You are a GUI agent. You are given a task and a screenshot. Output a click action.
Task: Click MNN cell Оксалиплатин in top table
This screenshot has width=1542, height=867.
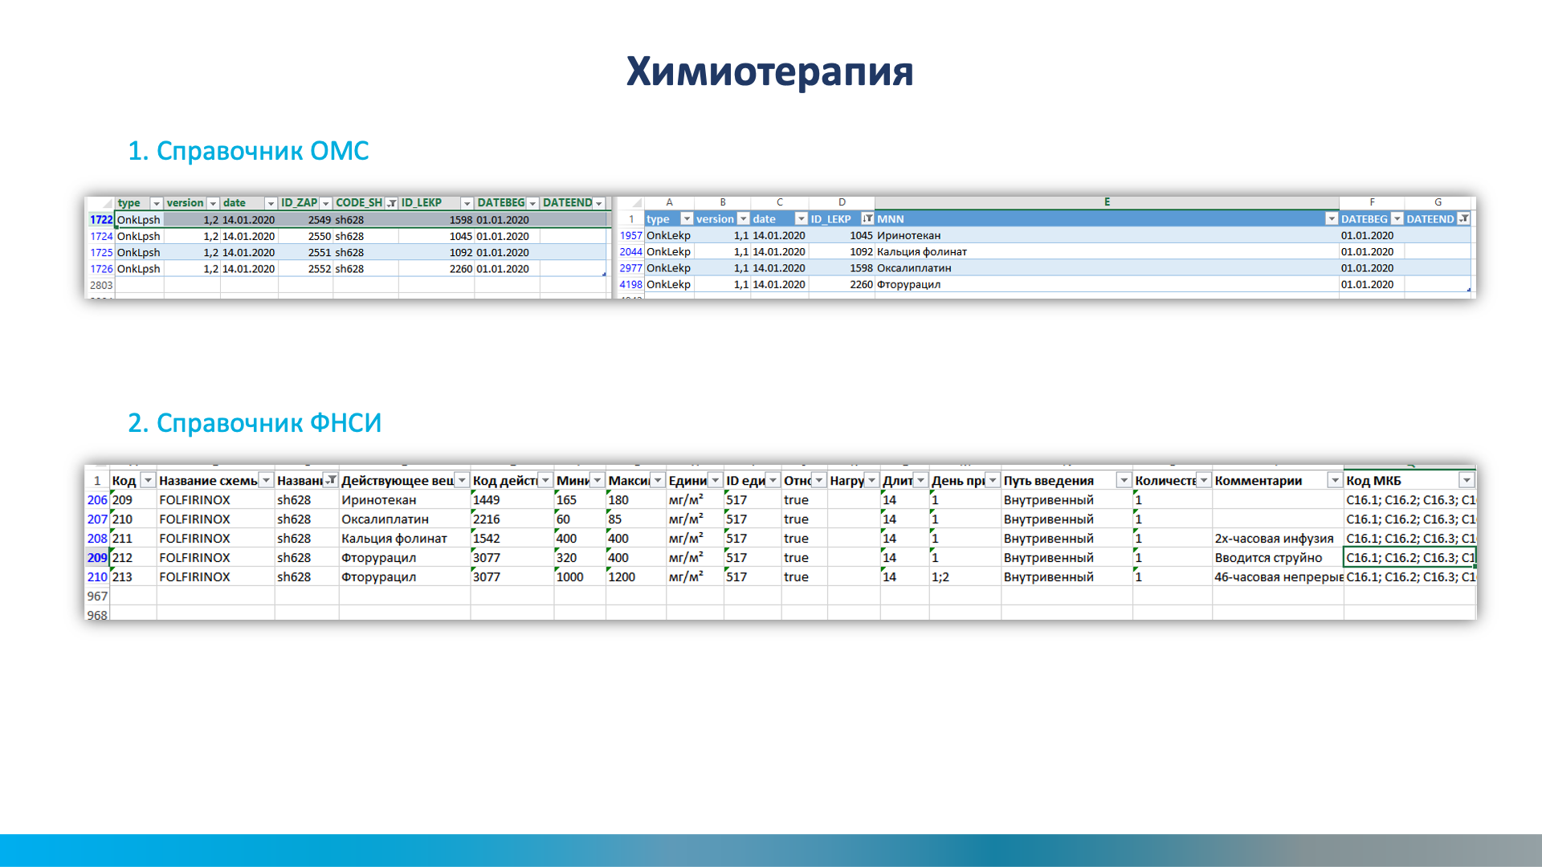pos(1107,268)
